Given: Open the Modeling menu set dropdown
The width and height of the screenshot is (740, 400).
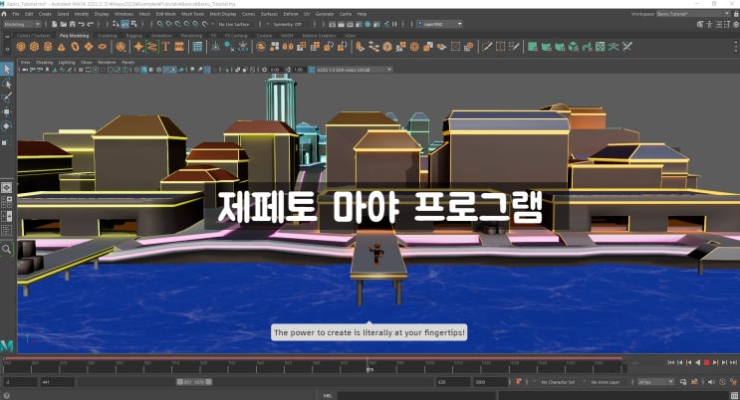Looking at the screenshot, I should 22,24.
